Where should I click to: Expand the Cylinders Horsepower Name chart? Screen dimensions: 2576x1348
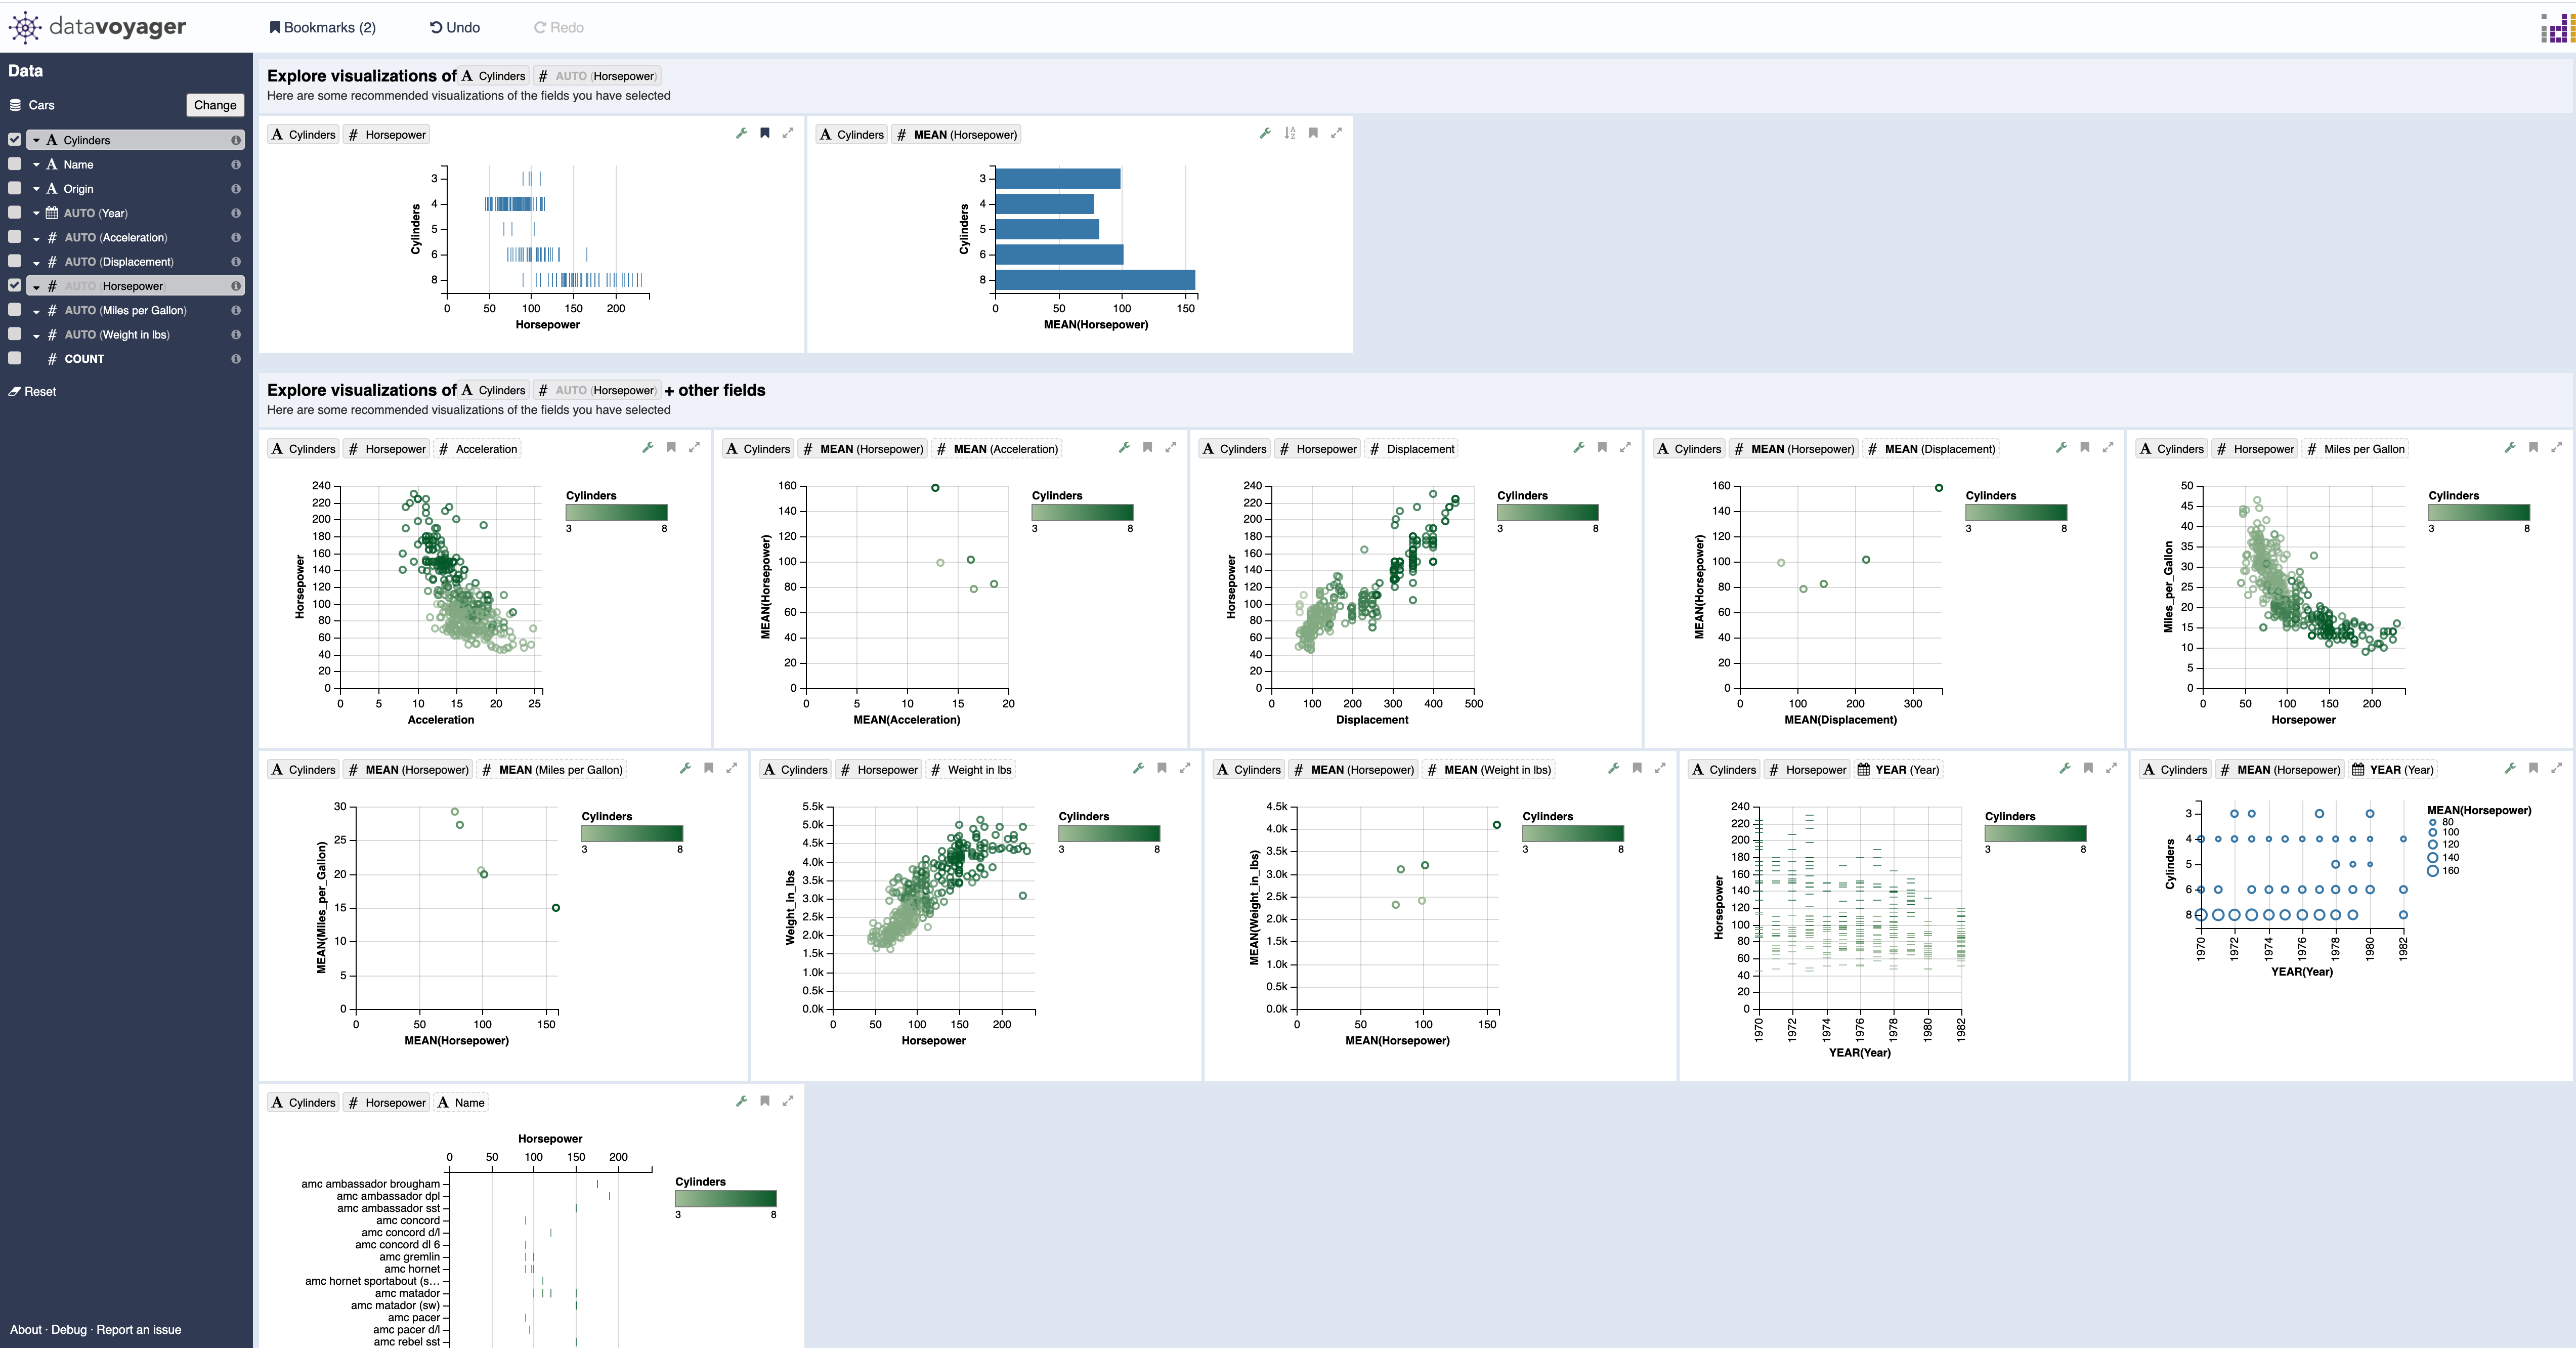click(788, 1101)
